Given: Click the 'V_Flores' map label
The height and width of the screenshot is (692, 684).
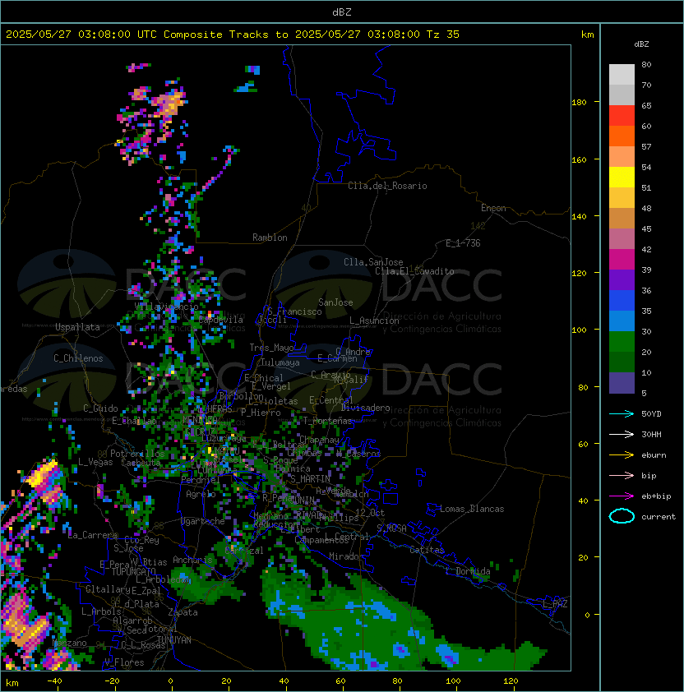Looking at the screenshot, I should tap(124, 662).
